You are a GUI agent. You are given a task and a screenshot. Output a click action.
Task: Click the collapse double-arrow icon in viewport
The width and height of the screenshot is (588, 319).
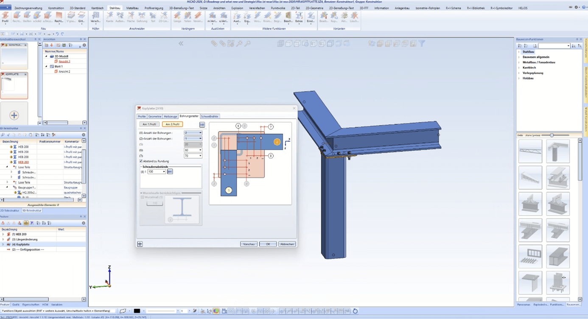coord(181,44)
